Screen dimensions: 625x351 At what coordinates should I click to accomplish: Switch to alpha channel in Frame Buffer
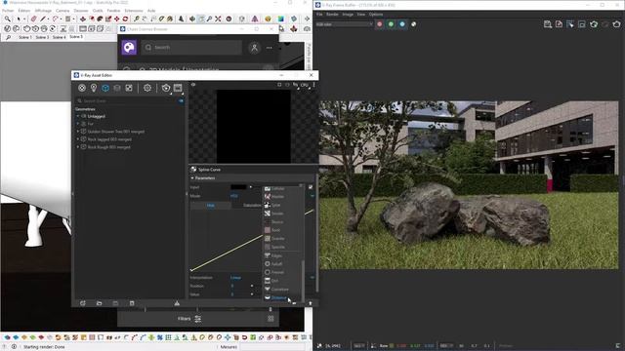click(x=414, y=24)
